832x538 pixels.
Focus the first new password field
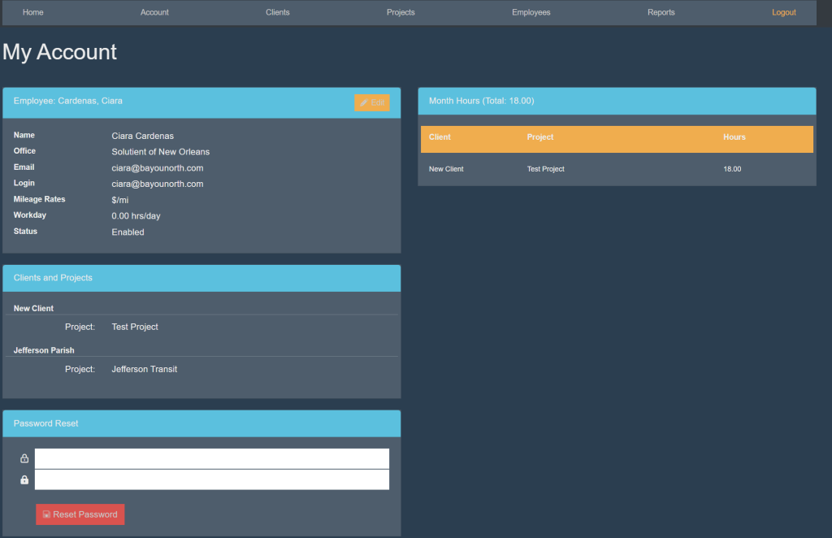(211, 458)
